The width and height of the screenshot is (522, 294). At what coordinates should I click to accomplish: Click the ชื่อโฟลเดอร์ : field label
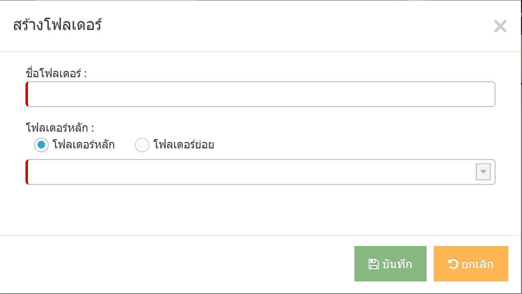56,73
